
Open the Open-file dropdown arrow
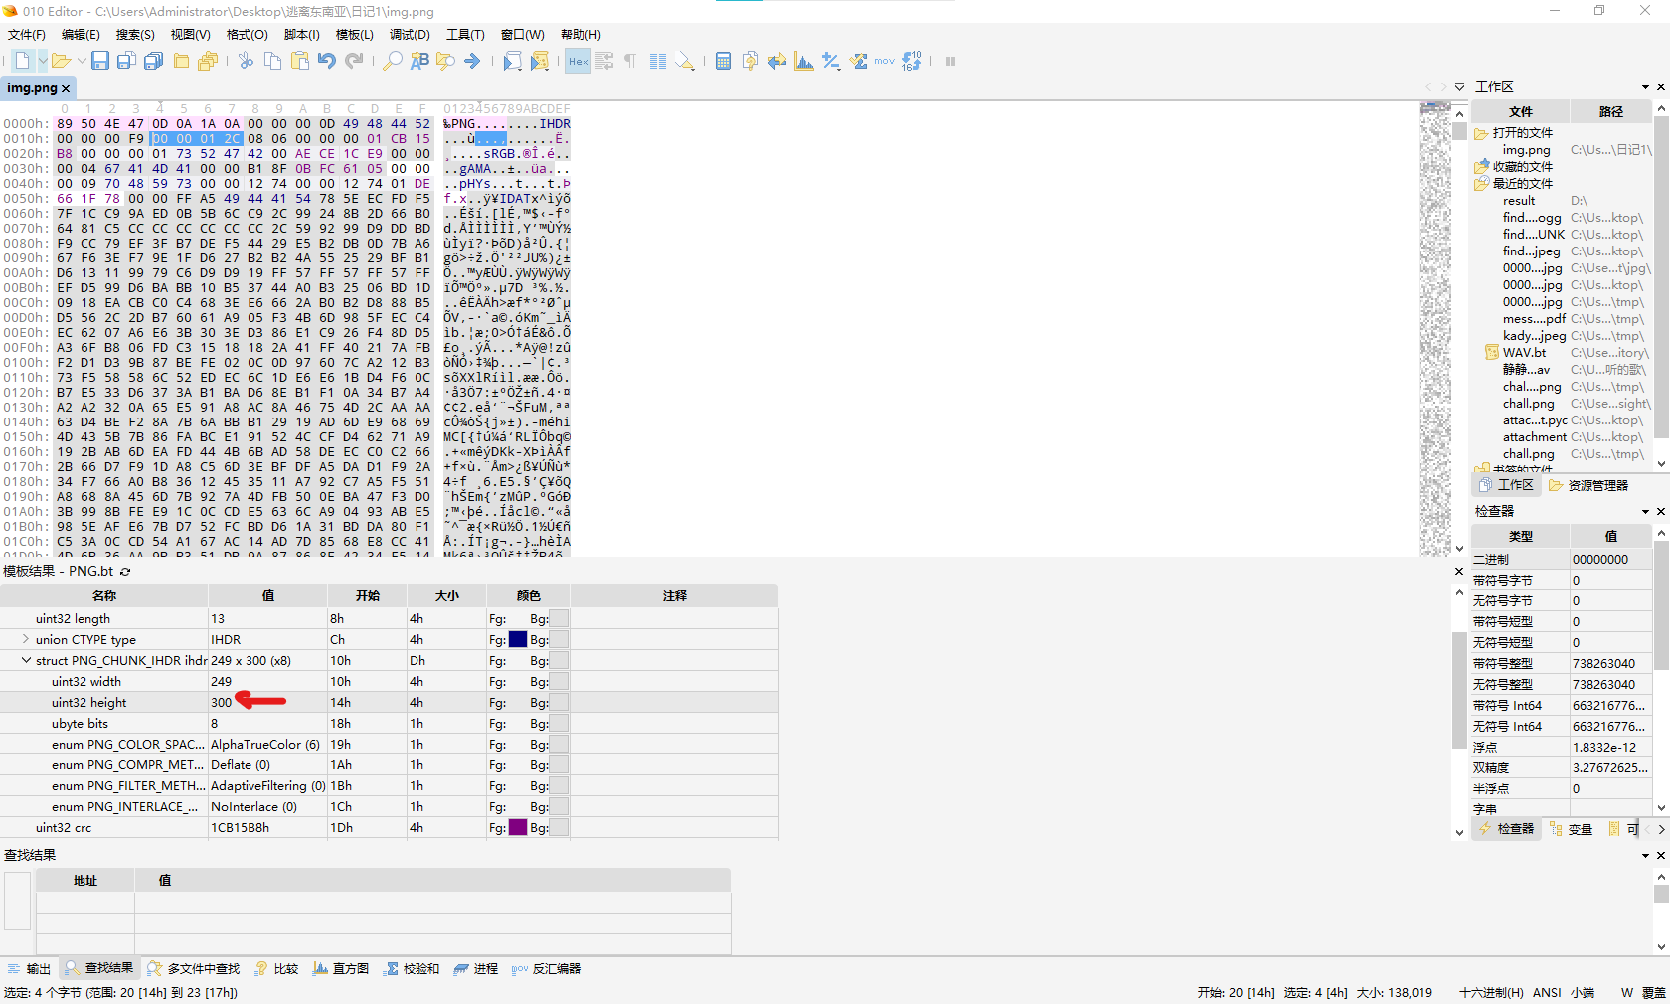click(82, 61)
